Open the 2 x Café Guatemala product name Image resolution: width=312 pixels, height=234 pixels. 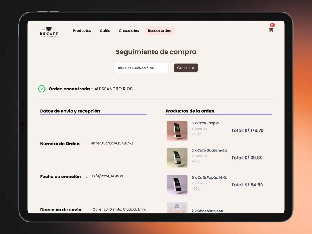point(209,151)
